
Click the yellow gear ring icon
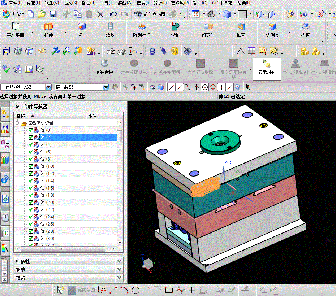click(175, 51)
